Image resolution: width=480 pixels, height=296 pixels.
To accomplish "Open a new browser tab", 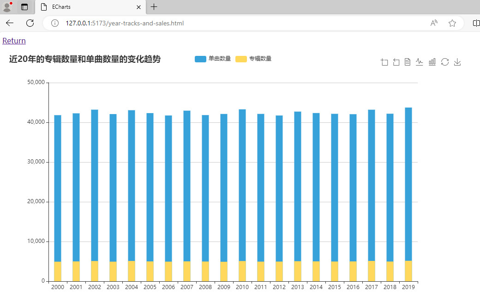I will click(x=154, y=7).
